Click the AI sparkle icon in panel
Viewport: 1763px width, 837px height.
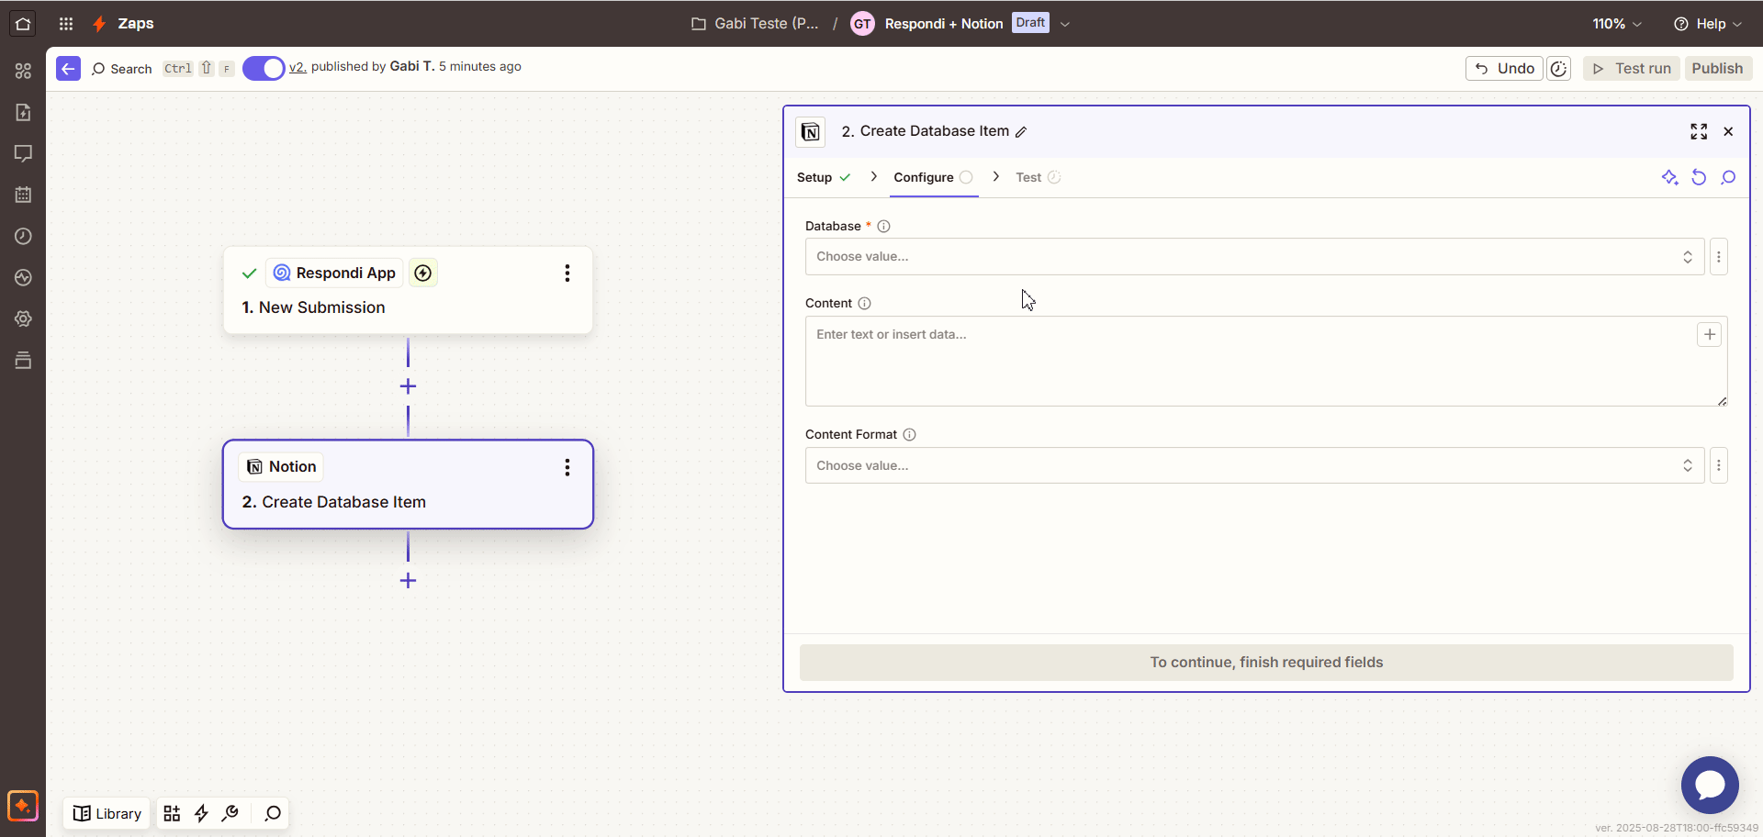1669,177
